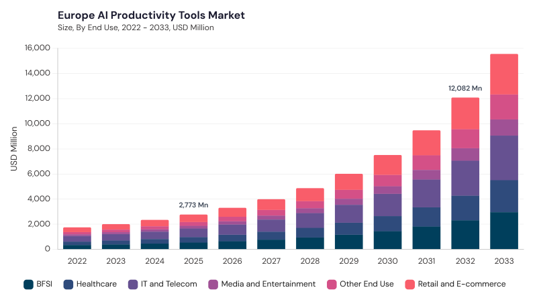Click the Retail and E-commerce segment of 2026 bar

point(232,212)
